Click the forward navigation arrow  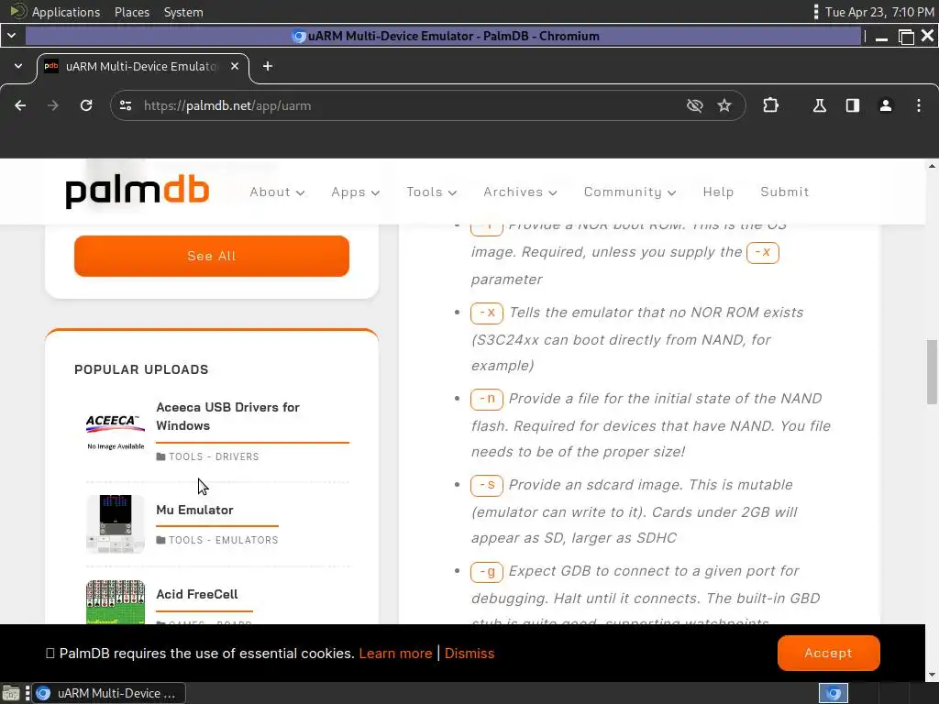click(x=53, y=106)
